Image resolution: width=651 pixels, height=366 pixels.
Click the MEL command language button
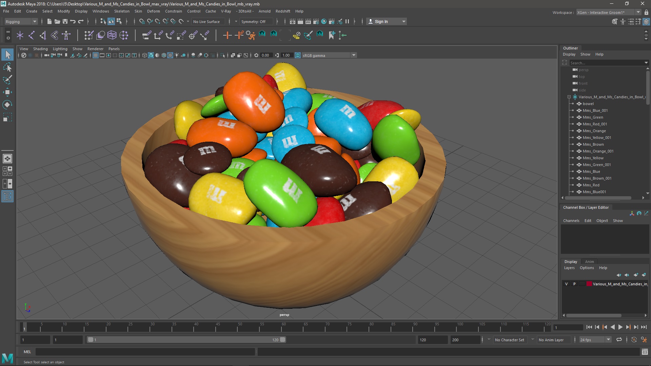[27, 352]
